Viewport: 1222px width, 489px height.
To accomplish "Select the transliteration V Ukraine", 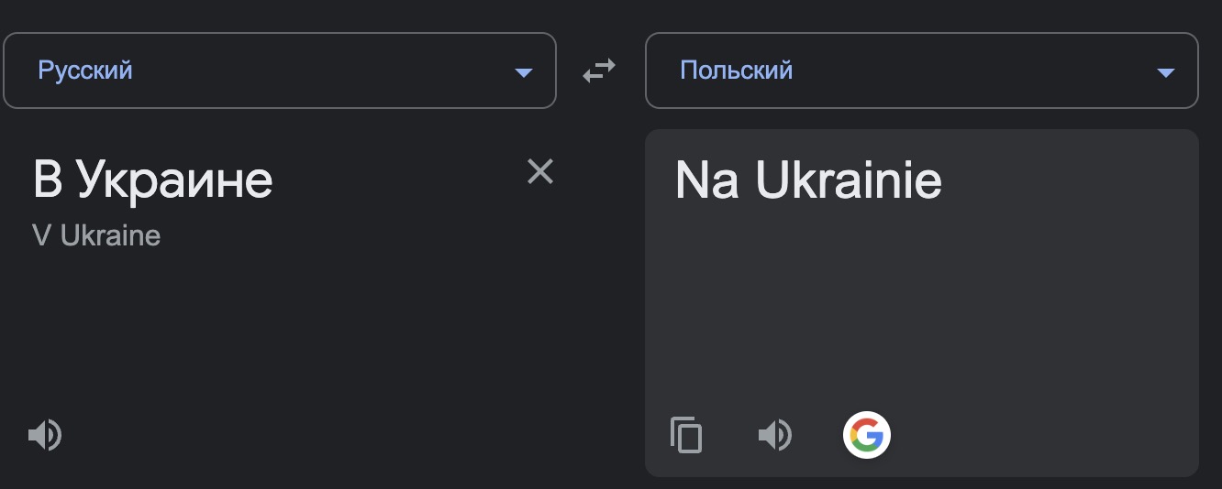I will 96,236.
